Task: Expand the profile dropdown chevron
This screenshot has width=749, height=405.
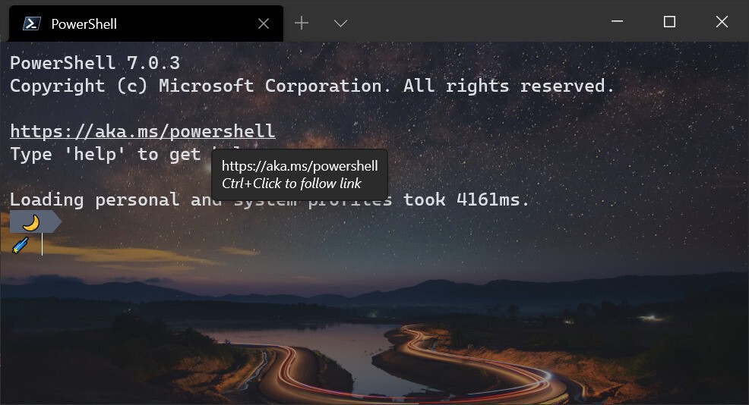Action: coord(340,23)
